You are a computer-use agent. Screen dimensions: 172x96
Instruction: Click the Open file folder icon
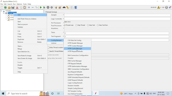pos(9,7)
